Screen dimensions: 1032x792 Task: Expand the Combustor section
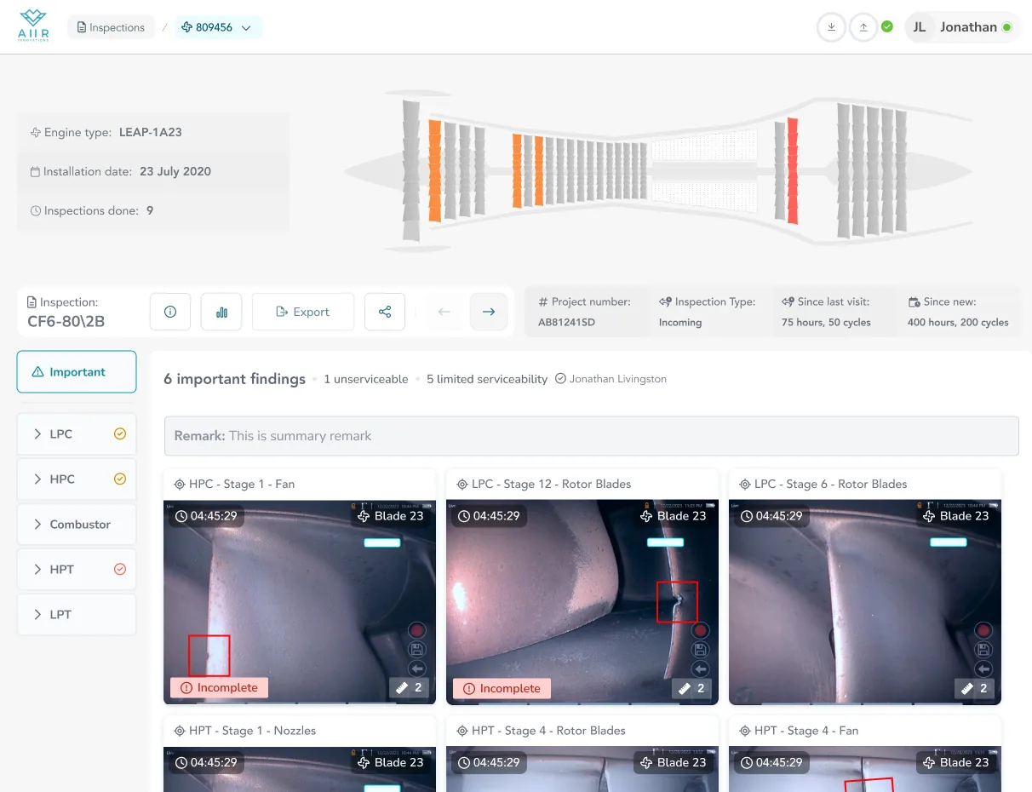tap(77, 525)
